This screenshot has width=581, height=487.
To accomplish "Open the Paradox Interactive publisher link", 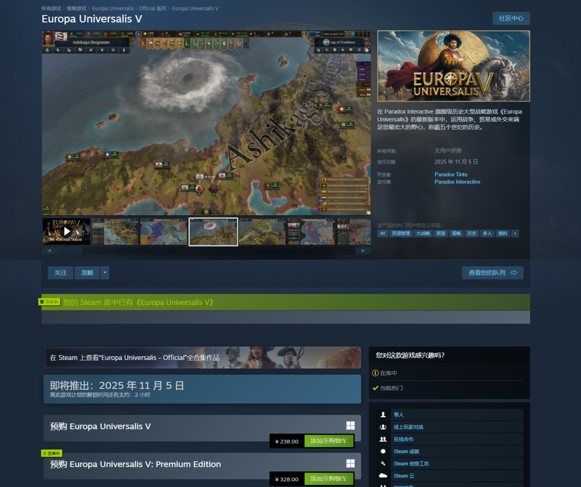I will (457, 181).
